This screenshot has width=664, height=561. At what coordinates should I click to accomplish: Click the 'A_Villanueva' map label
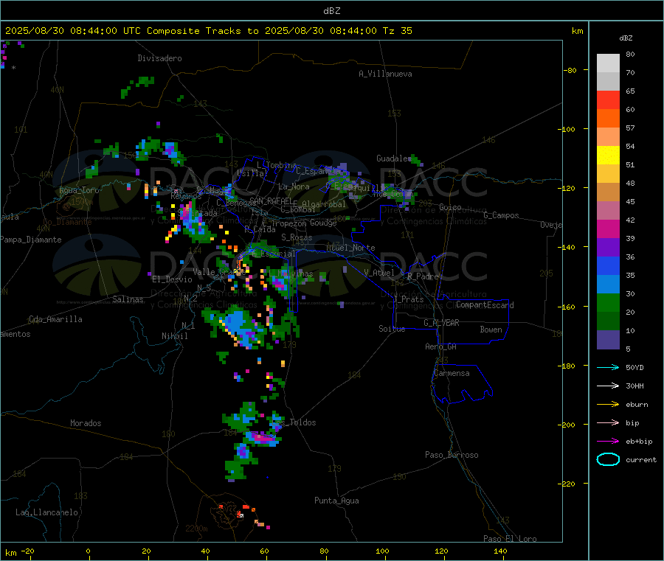tap(385, 74)
